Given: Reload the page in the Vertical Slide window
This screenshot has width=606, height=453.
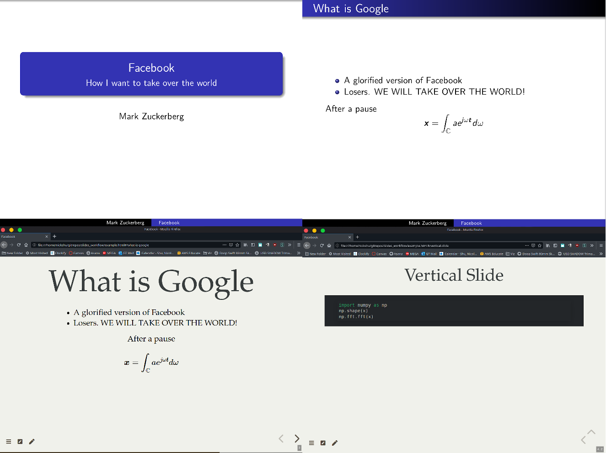Looking at the screenshot, I should click(x=322, y=245).
